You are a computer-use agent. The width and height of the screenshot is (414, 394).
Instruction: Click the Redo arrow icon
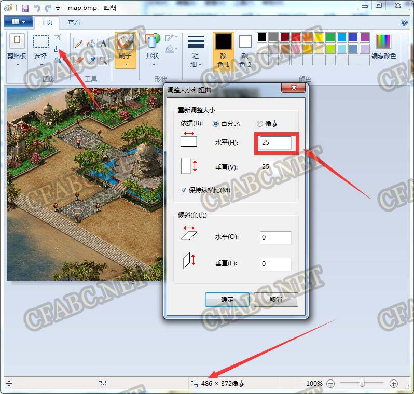click(48, 8)
